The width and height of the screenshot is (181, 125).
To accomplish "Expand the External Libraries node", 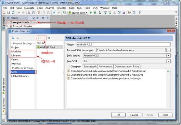I will 7,26.
